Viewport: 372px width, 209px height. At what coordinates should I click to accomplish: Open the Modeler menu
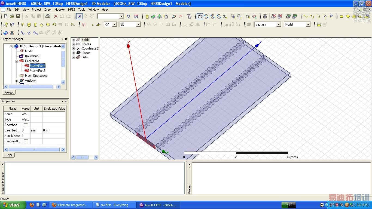point(60,10)
